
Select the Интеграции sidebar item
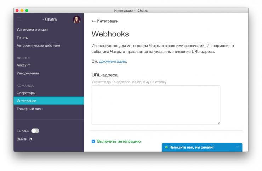pos(27,101)
